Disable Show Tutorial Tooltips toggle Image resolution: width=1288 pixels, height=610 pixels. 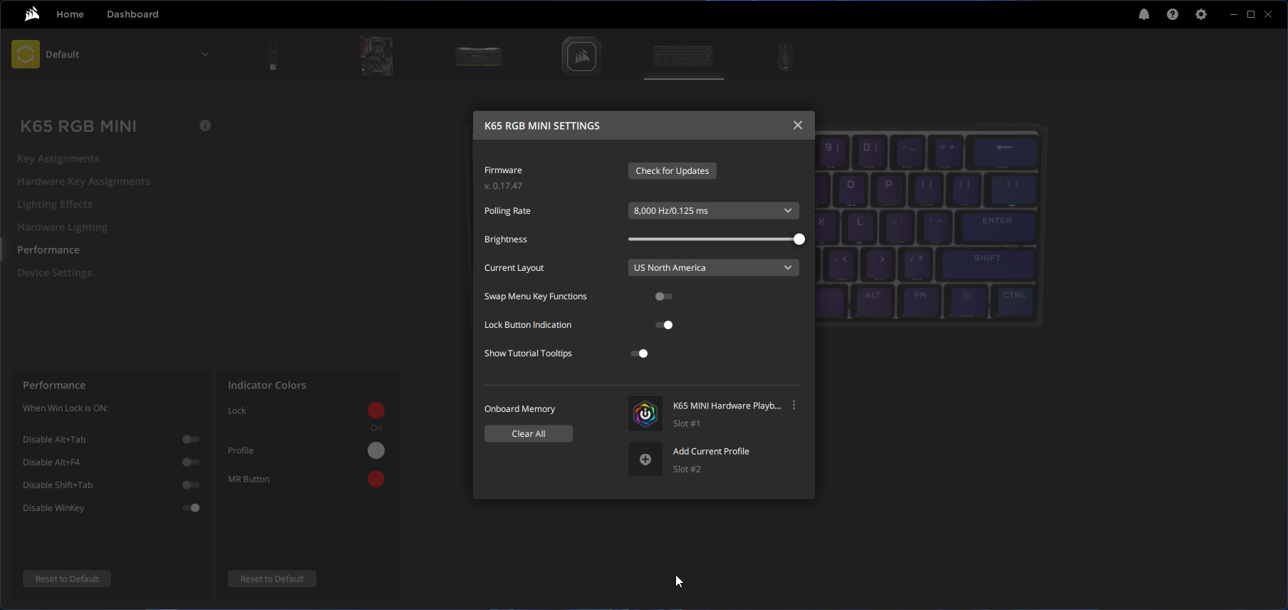tap(639, 353)
